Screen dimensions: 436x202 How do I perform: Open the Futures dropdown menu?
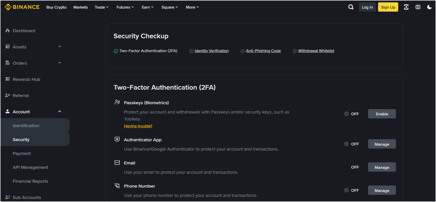(125, 7)
